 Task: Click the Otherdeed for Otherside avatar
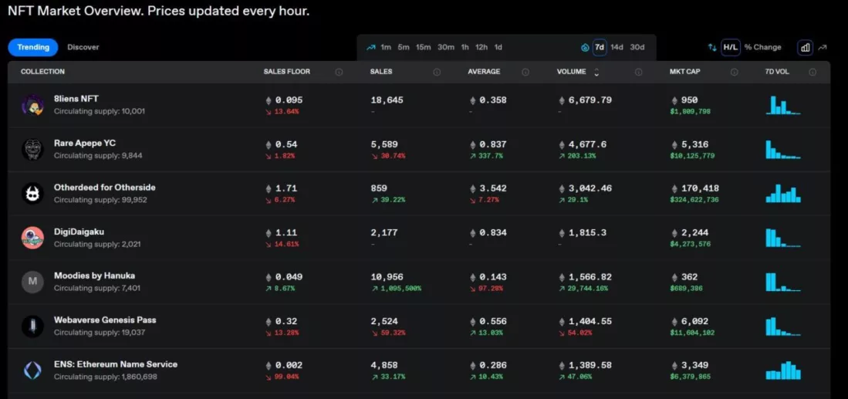(32, 194)
